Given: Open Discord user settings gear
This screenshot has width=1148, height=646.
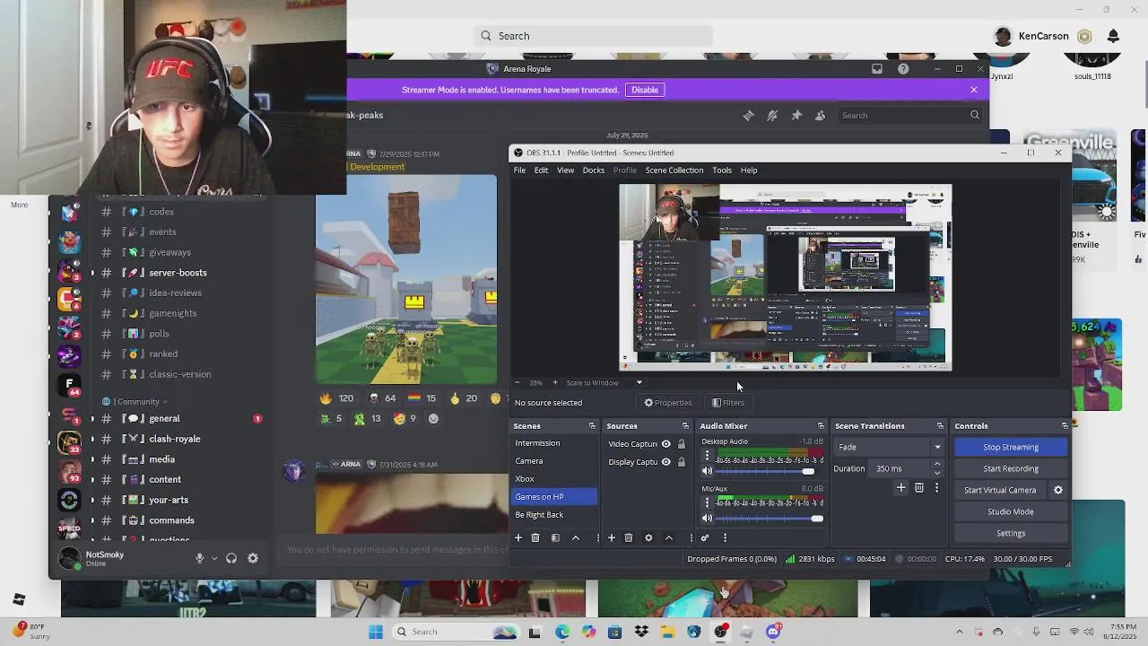Looking at the screenshot, I should pos(253,558).
